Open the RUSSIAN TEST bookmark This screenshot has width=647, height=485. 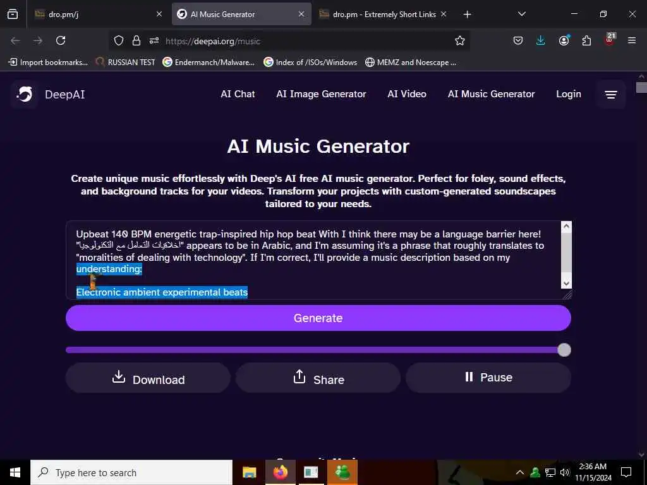(125, 63)
